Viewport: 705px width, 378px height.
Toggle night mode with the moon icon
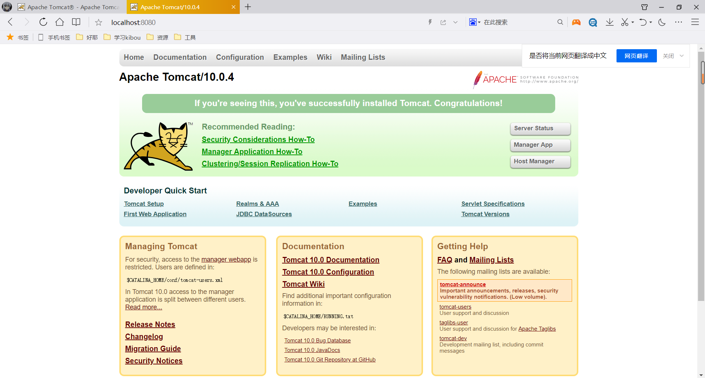pos(662,22)
